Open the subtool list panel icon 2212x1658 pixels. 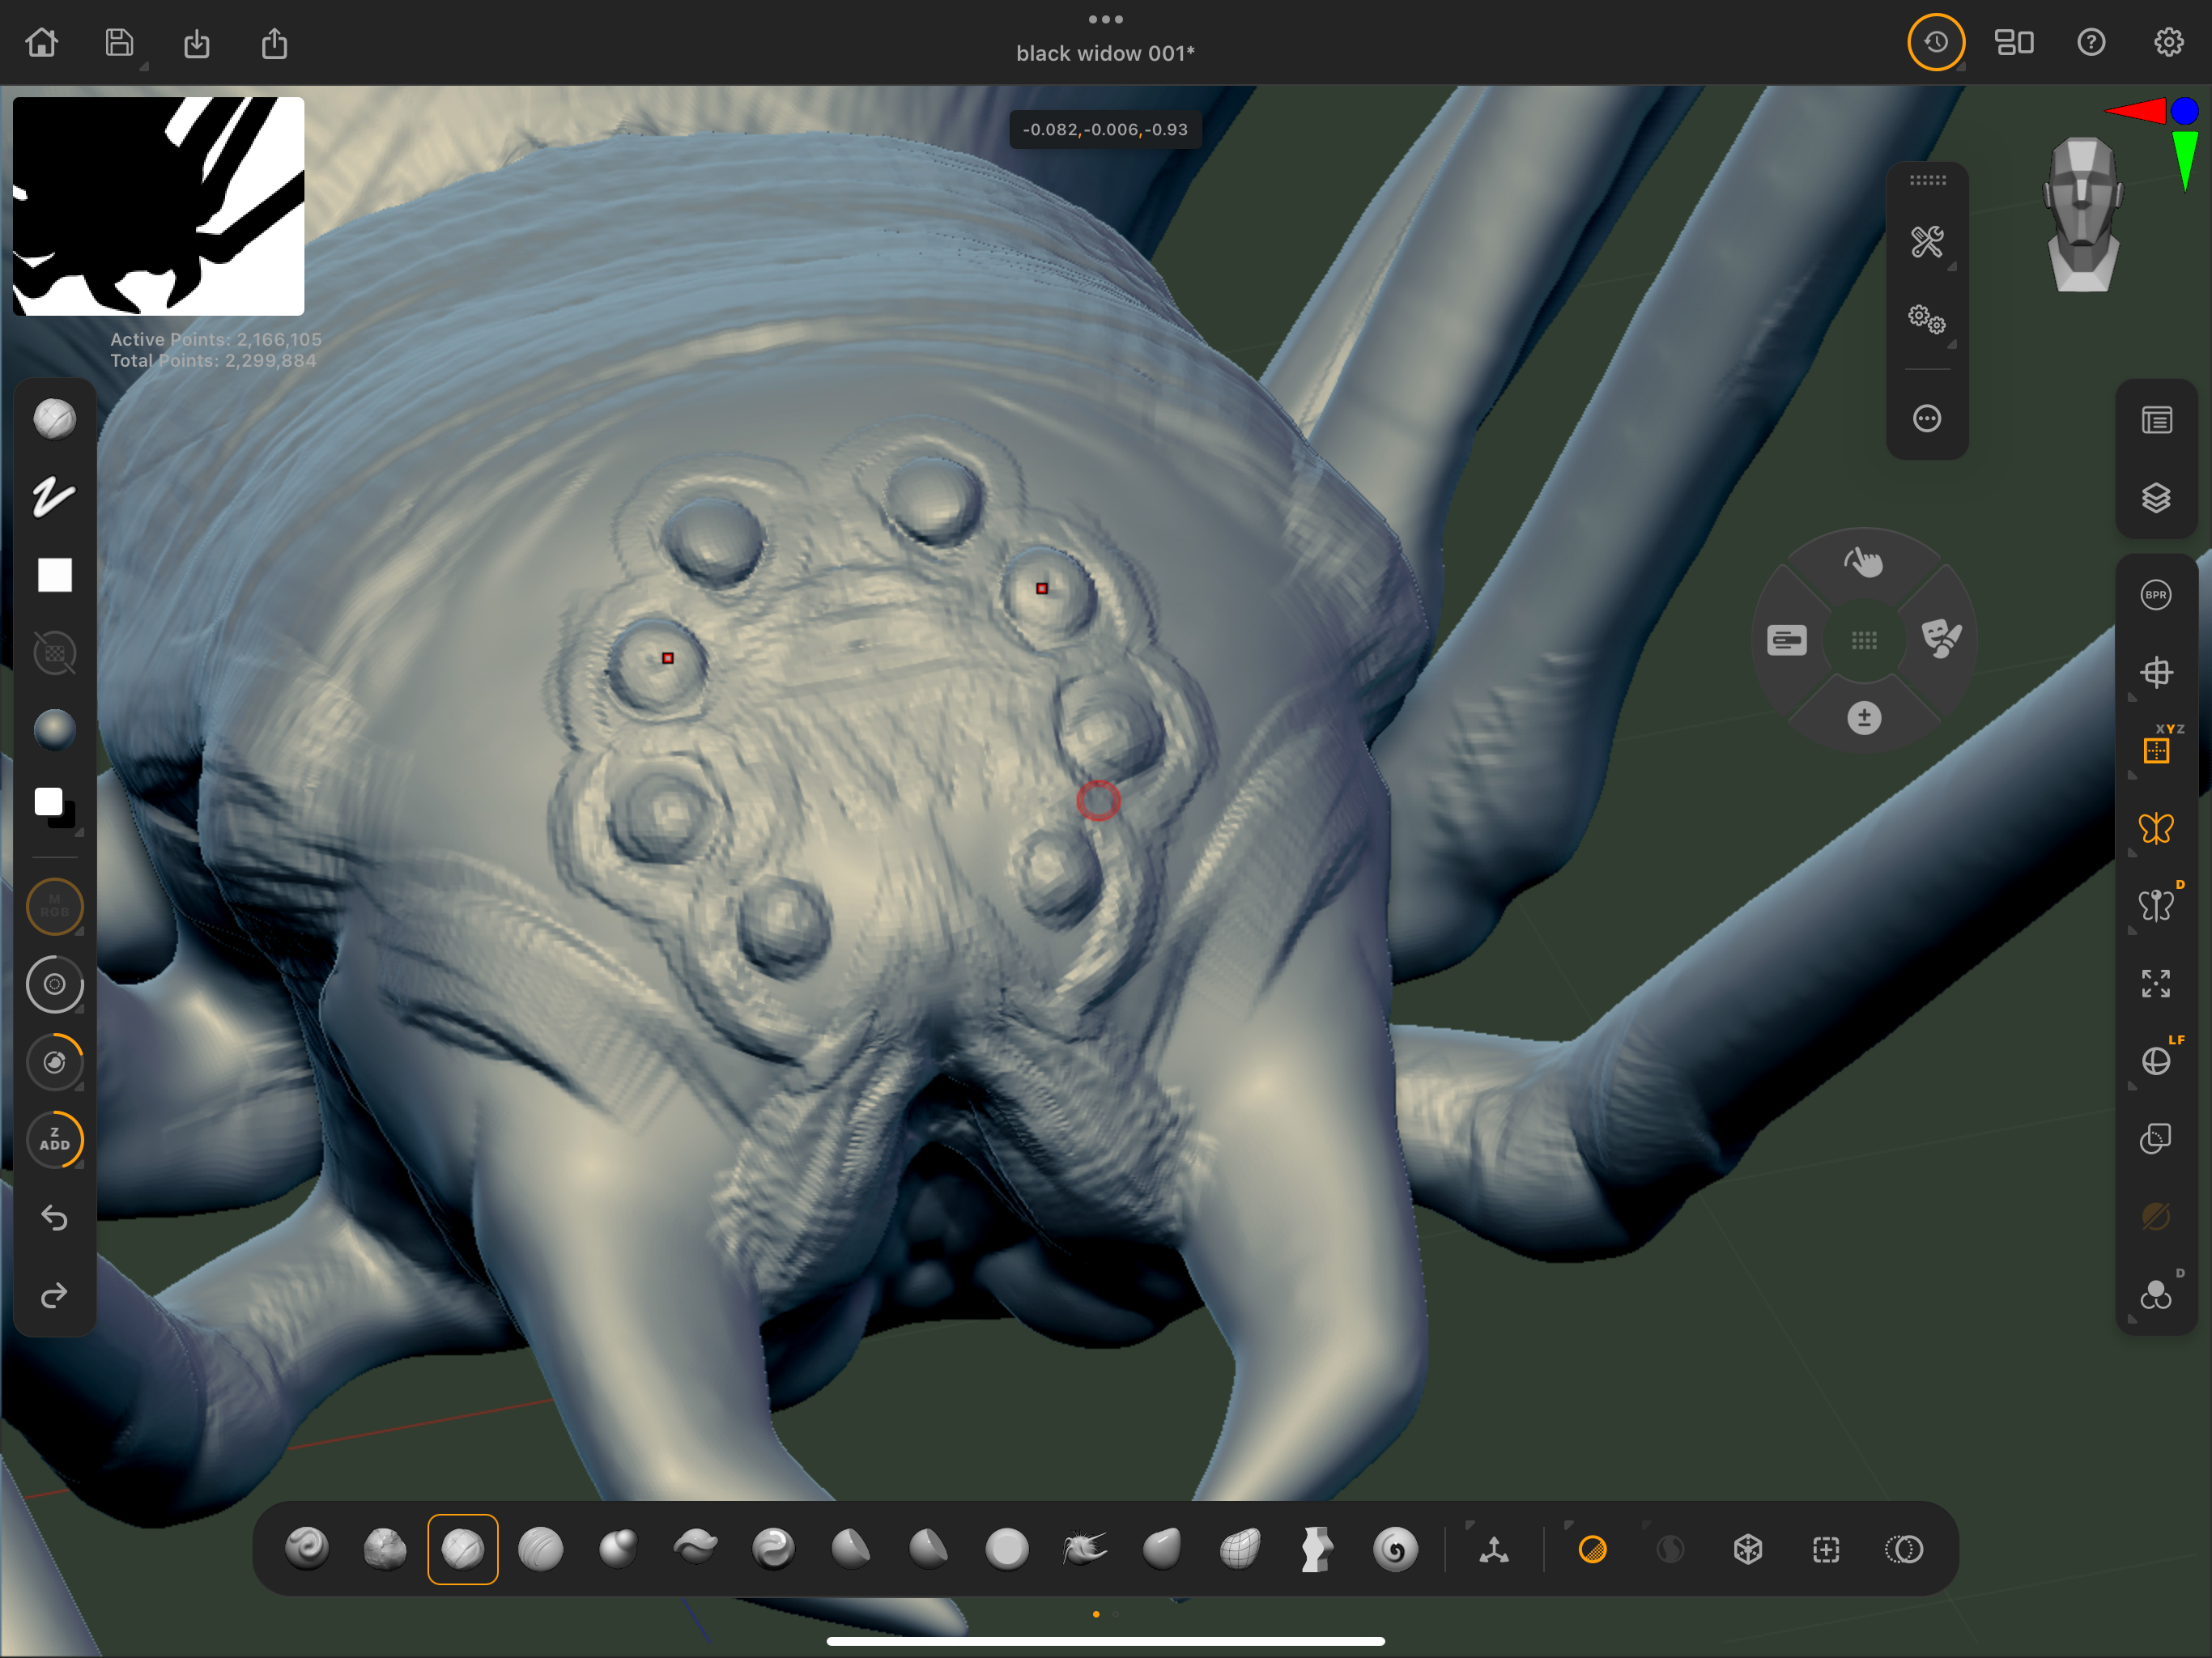coord(2157,420)
